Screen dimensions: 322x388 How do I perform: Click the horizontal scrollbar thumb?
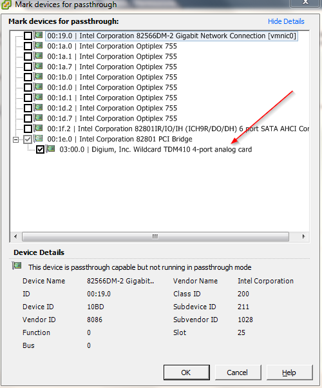(155, 236)
